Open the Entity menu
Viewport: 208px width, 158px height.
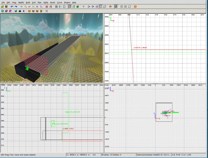(46, 2)
